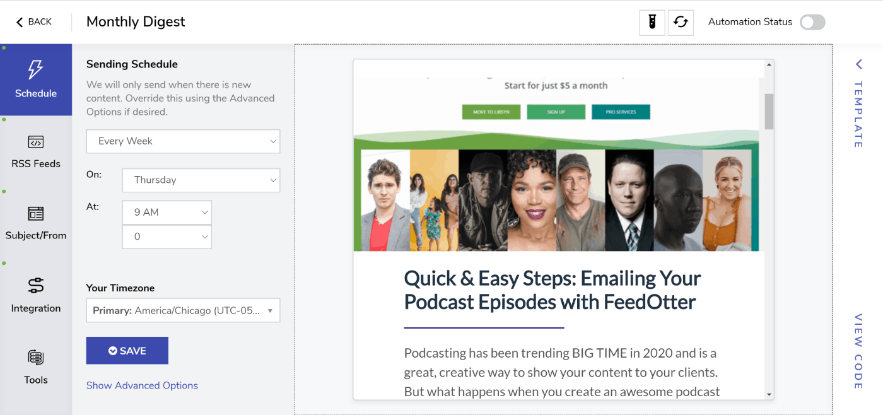
Task: Switch to the View Code side tab
Action: click(858, 351)
